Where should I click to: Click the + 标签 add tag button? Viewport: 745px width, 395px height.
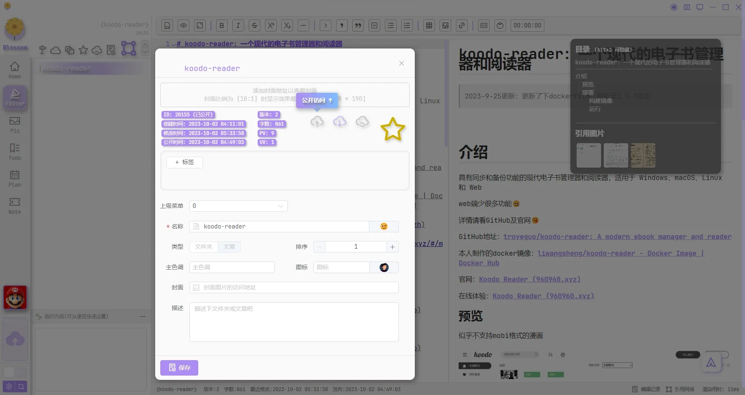coord(185,162)
